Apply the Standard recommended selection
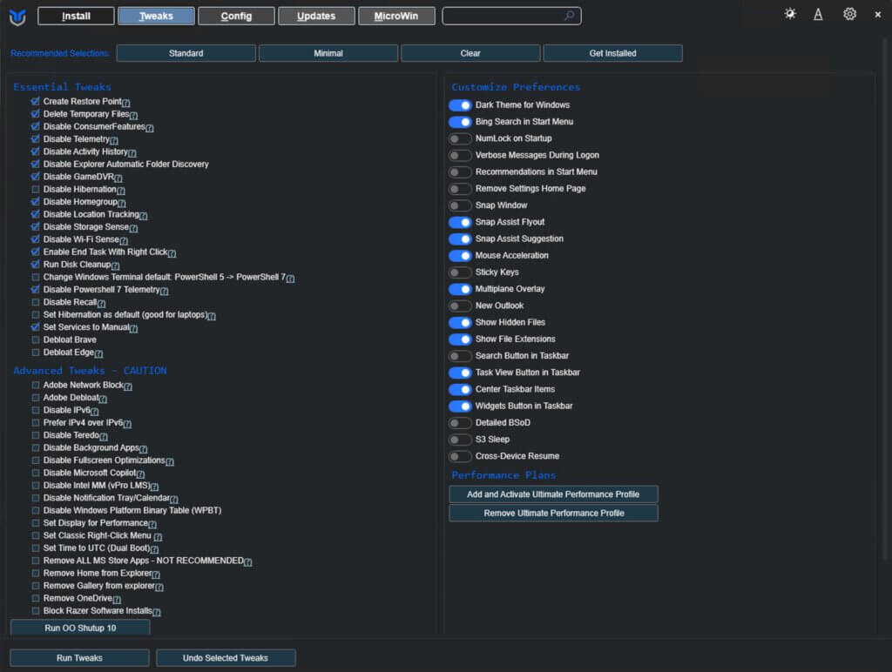892x672 pixels. pos(186,53)
